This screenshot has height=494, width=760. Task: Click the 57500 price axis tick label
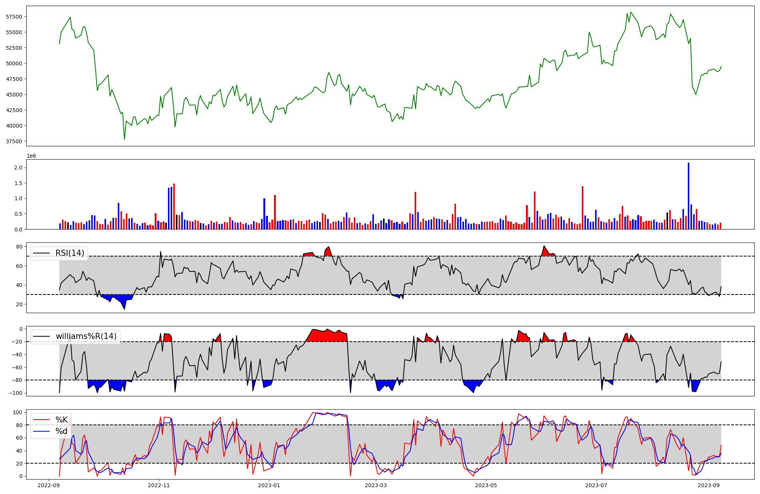coord(14,17)
